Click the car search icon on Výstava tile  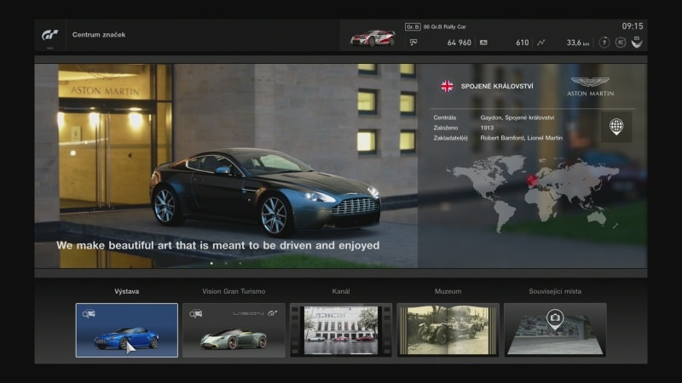point(89,313)
